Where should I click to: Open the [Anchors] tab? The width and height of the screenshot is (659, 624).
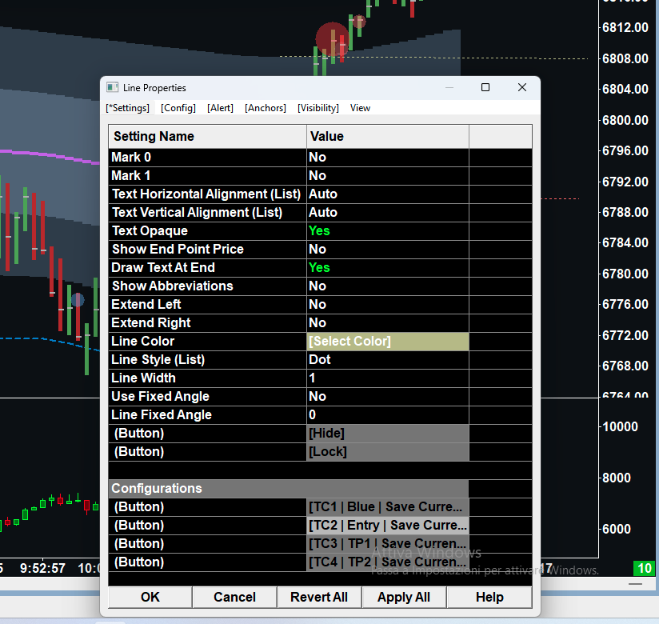click(x=266, y=108)
